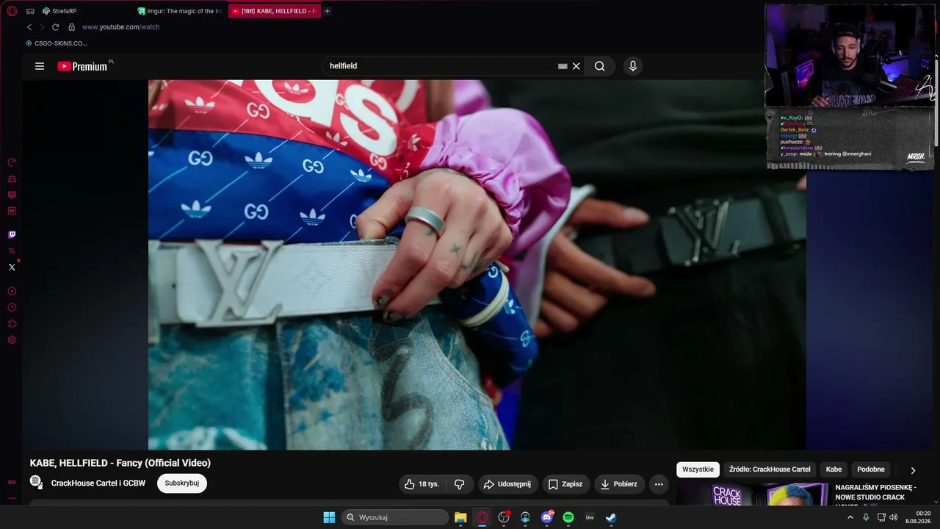Clear the hellfield search text
The image size is (940, 529).
pyautogui.click(x=576, y=66)
